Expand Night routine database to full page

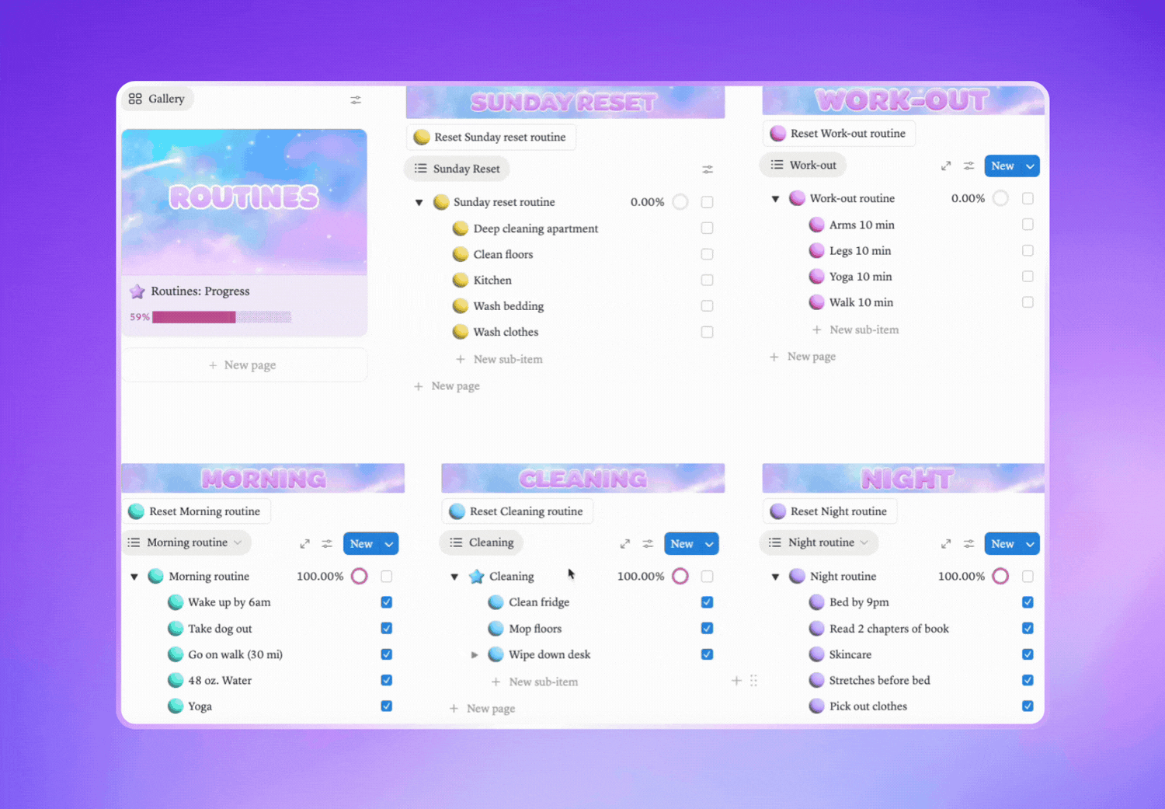click(945, 544)
